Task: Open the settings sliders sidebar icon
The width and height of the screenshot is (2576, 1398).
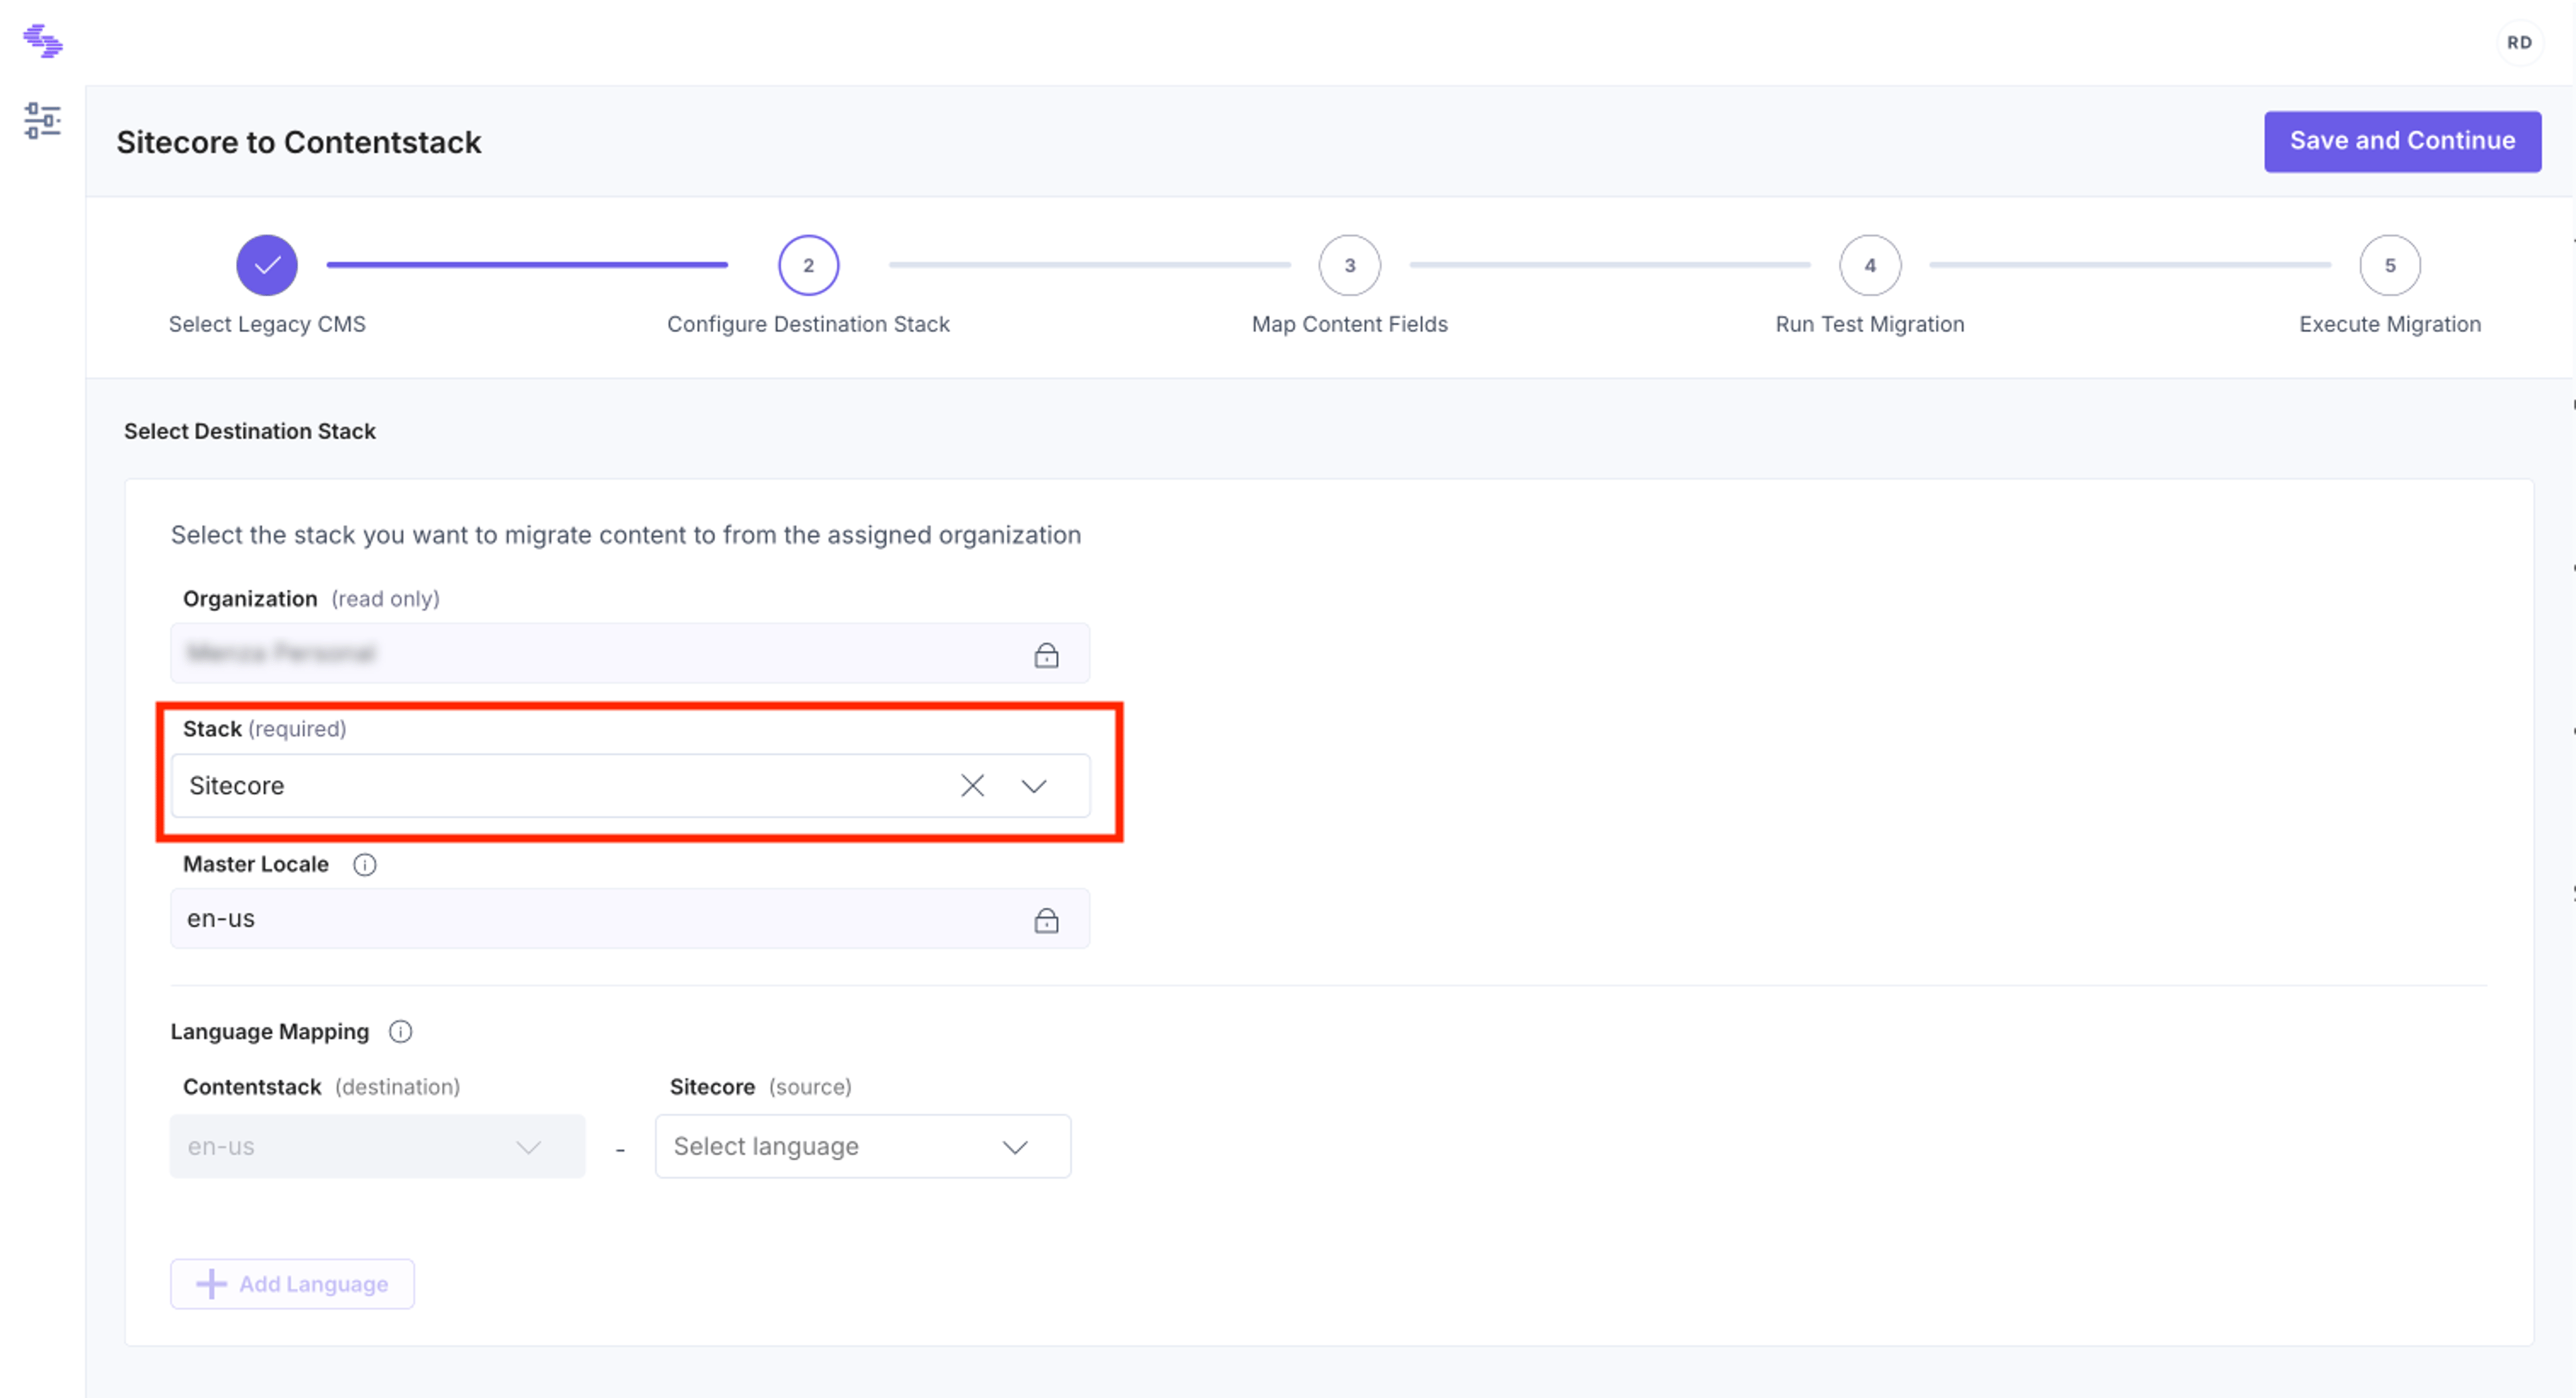Action: [x=43, y=120]
